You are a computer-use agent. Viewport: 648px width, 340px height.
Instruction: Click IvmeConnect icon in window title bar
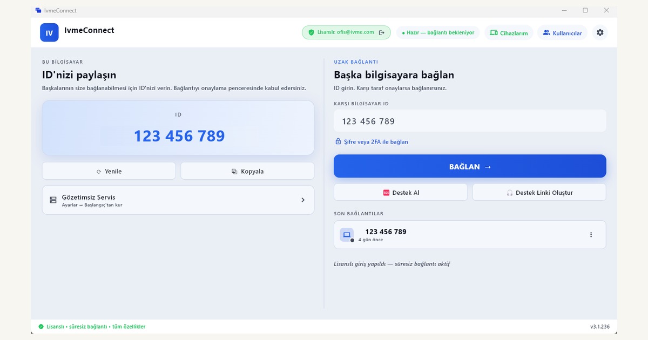pyautogui.click(x=38, y=10)
